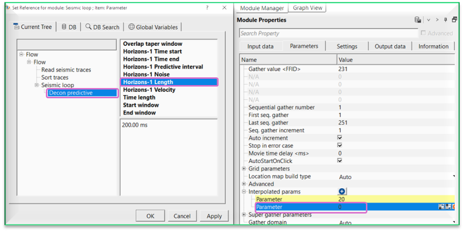Screen dimensions: 464x232
Task: Click the Apply button
Action: point(214,216)
